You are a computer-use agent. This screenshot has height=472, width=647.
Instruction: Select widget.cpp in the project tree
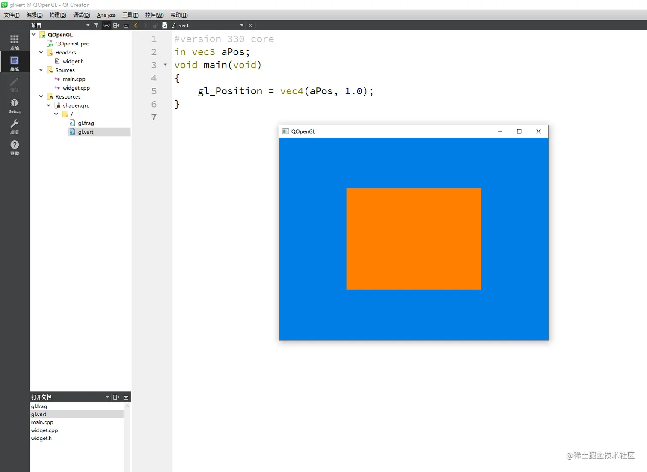tap(76, 88)
